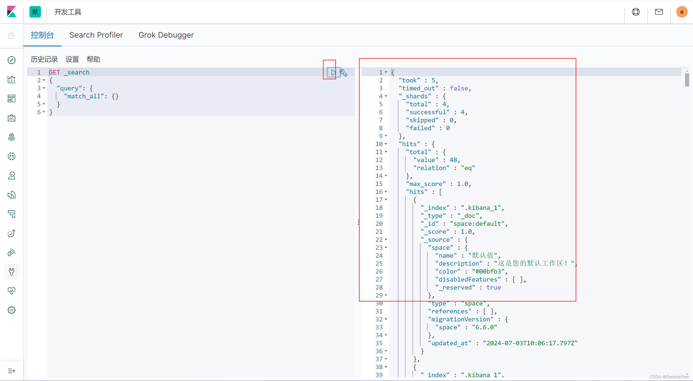Switch to the Grok Debugger tab
The width and height of the screenshot is (693, 381).
[x=166, y=35]
